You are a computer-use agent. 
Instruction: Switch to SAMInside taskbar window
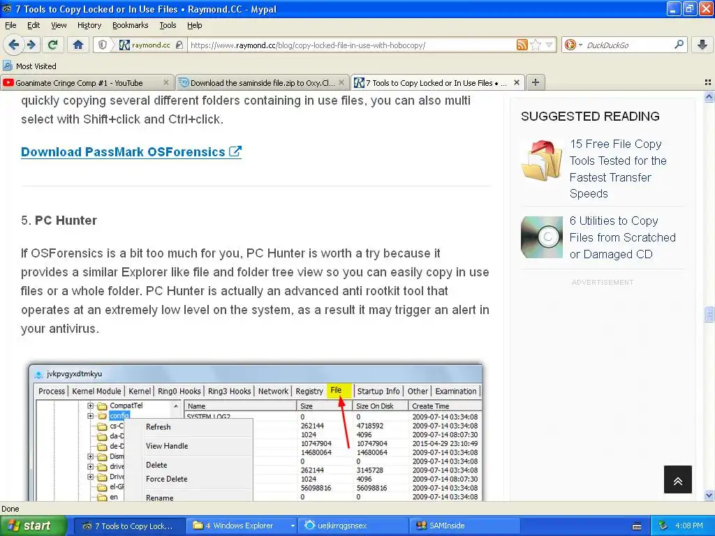tap(465, 526)
